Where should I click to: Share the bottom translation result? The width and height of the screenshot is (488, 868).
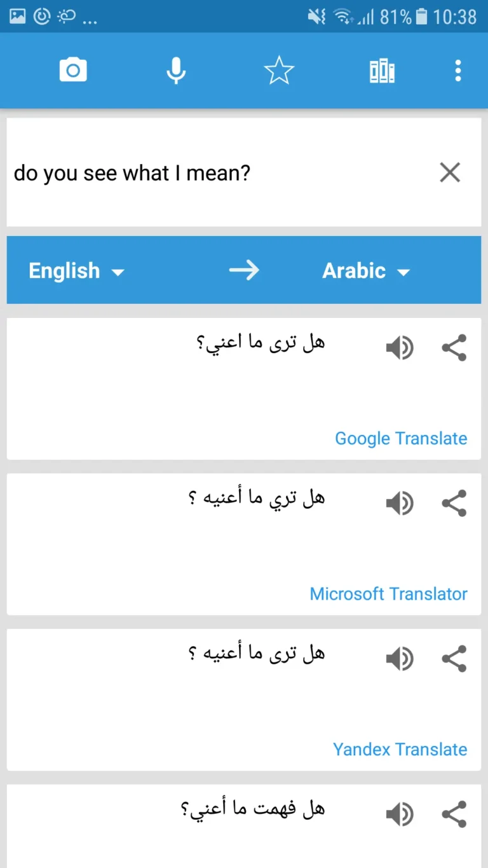tap(454, 813)
